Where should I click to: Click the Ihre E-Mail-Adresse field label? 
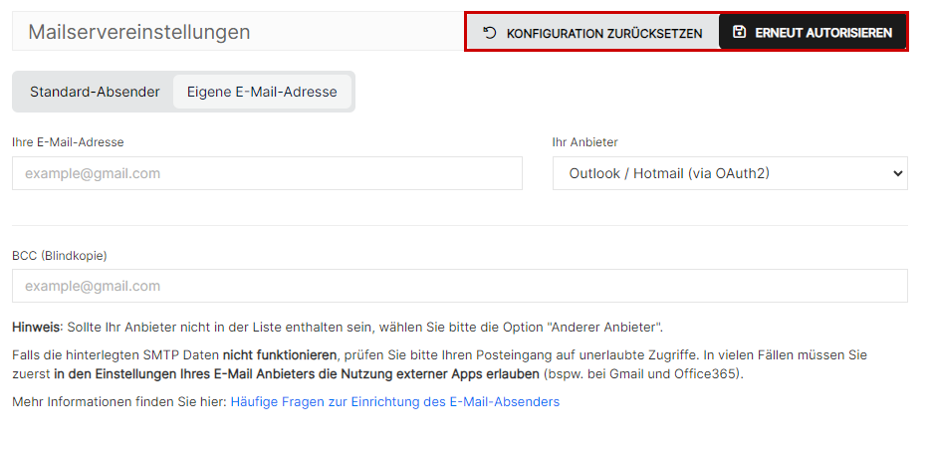pyautogui.click(x=68, y=142)
